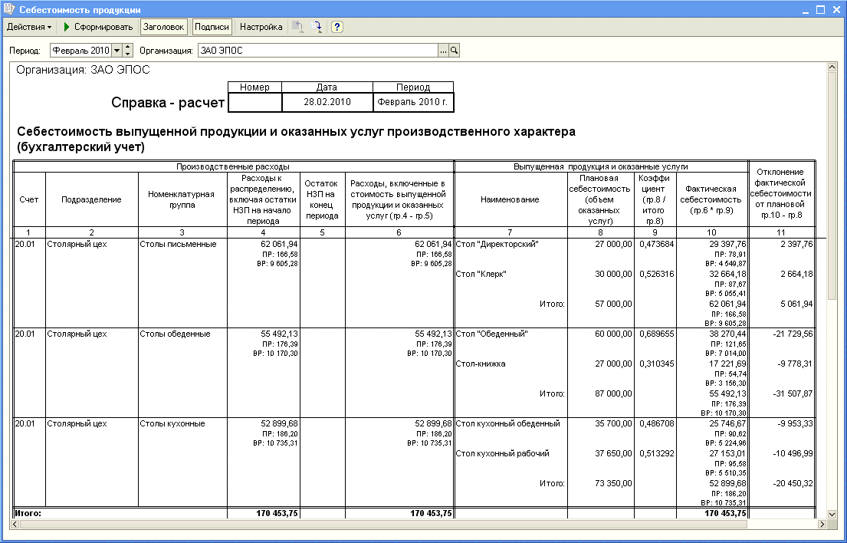Click the restore settings toolbar icon
Screen dimensions: 847x543
pyautogui.click(x=298, y=27)
